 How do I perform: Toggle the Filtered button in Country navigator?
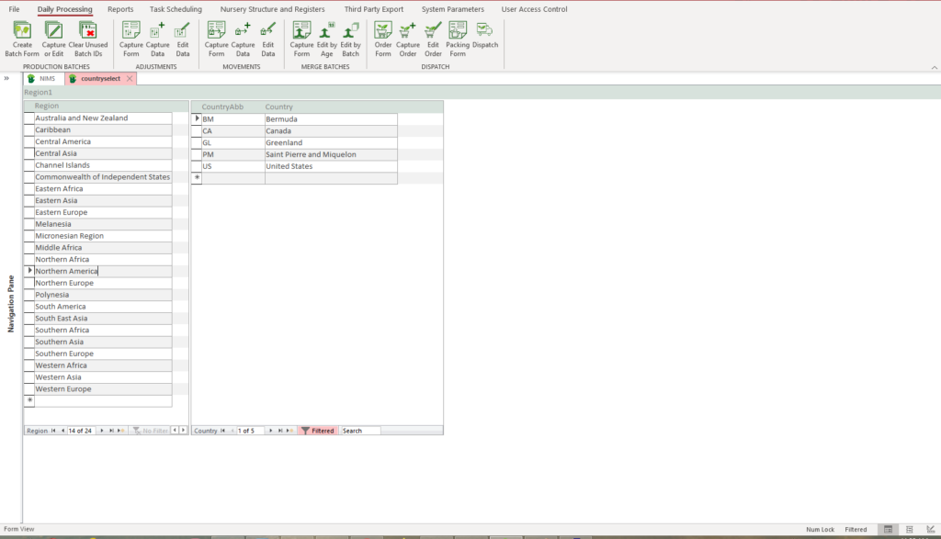pos(318,430)
